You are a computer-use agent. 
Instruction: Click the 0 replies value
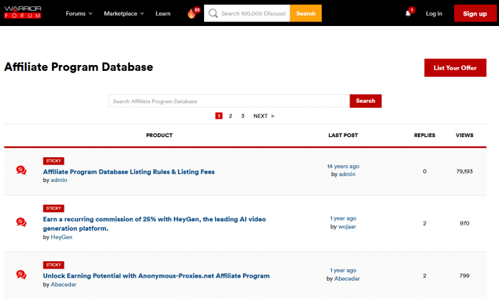(x=424, y=172)
